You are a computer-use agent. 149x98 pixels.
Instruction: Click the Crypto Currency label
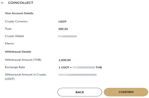(x=16, y=21)
